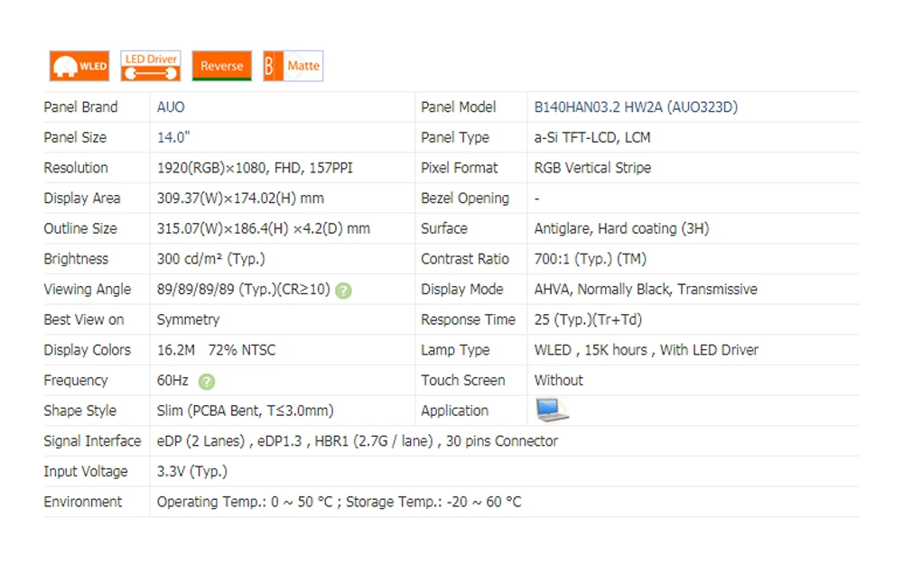Select Antiglare, Hard coating (3H) value

[621, 229]
